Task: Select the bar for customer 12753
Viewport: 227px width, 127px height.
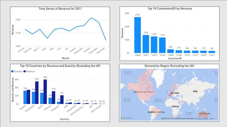Action: click(x=187, y=52)
